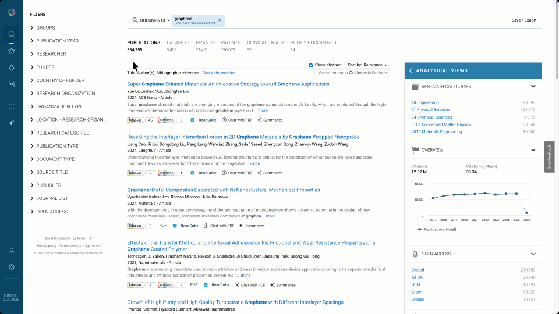
Task: Open the user account icon
Action: [x=12, y=251]
